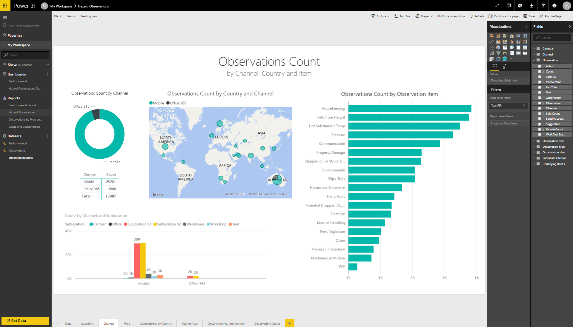Select the treemap visualization
Image resolution: width=573 pixels, height=327 pixels.
(505, 47)
